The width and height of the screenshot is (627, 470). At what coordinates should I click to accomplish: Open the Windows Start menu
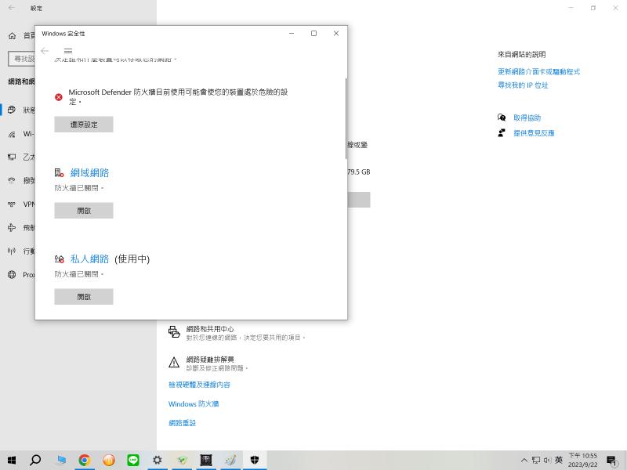[12, 460]
